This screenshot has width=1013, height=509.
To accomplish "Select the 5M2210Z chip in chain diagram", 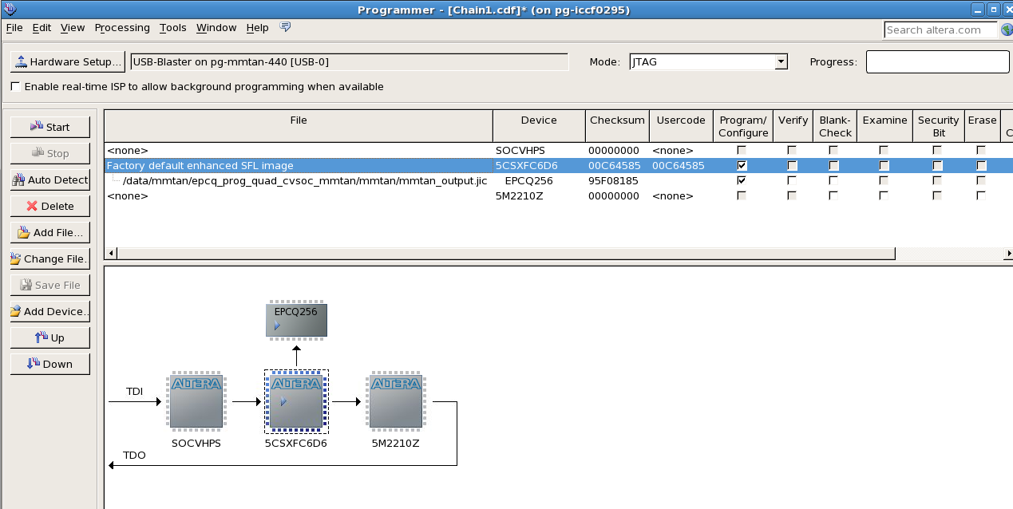I will click(396, 401).
